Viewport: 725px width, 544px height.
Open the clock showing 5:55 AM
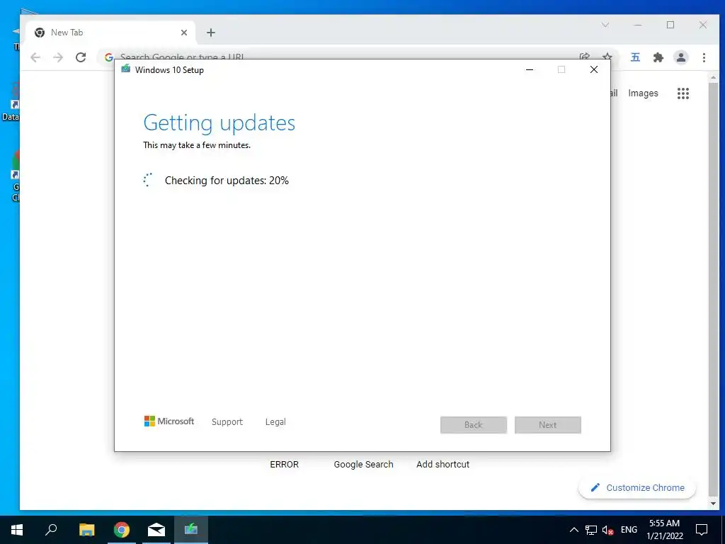coord(664,530)
